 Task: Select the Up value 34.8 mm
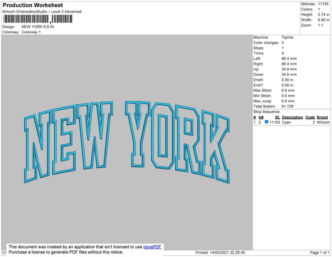[x=289, y=69]
